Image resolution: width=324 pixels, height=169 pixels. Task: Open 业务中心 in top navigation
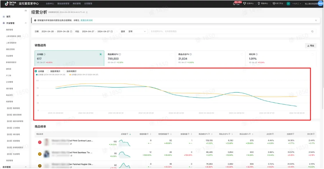(x=50, y=4)
